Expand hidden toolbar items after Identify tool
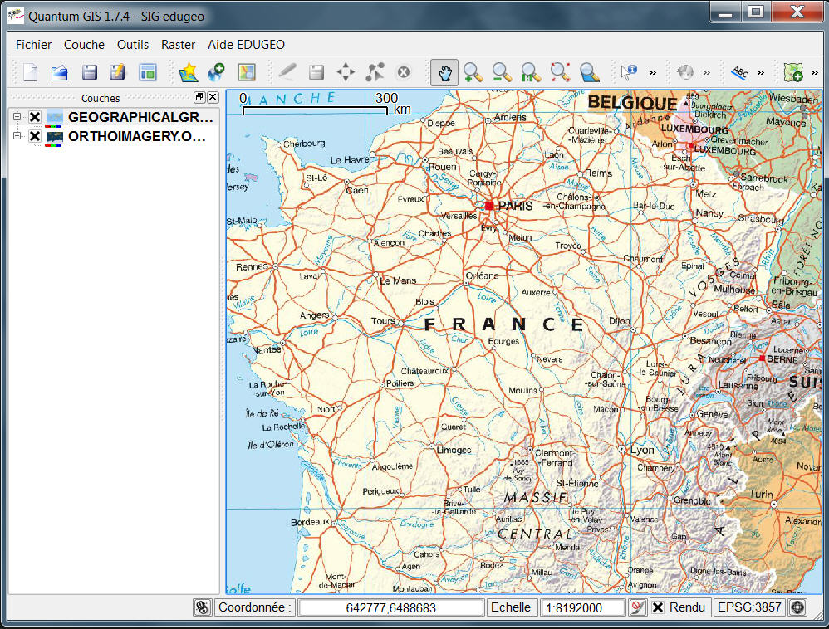The width and height of the screenshot is (829, 629). [652, 72]
